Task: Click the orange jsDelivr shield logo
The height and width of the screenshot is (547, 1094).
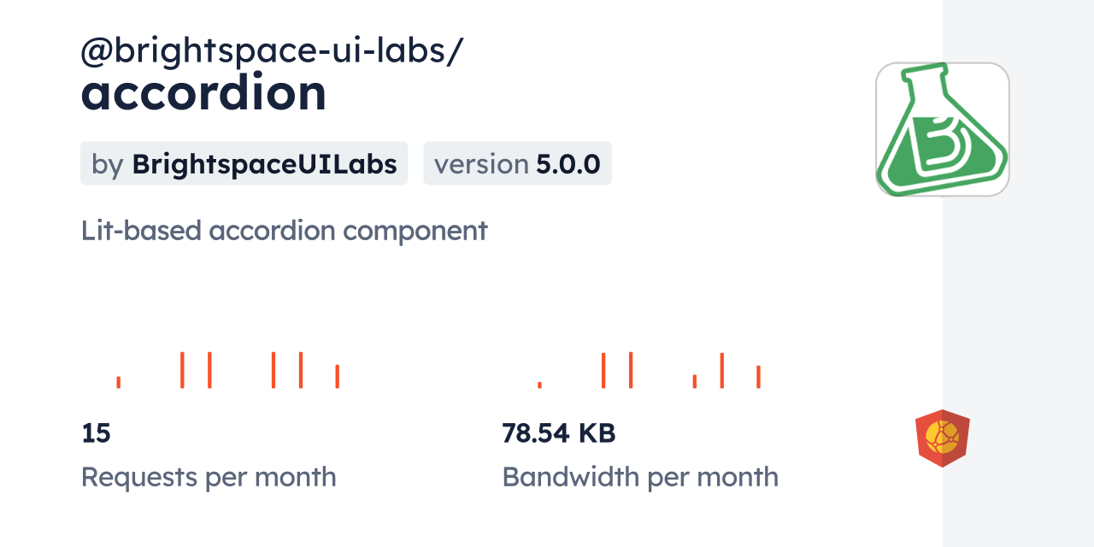Action: click(x=942, y=438)
